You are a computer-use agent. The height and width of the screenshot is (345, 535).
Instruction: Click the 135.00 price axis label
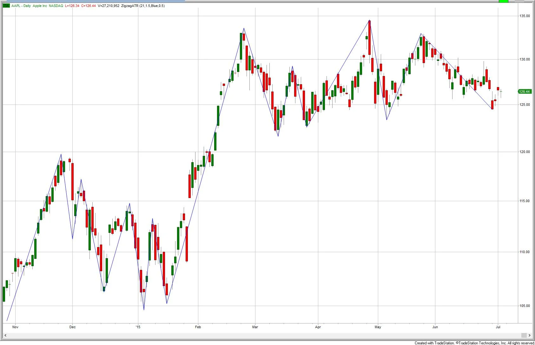[525, 16]
